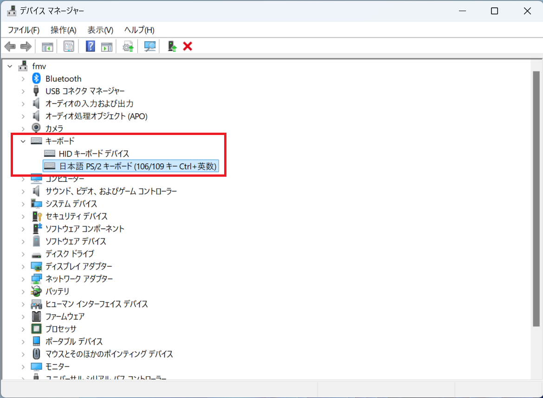
Task: Select HID キーボード デバイス item
Action: [94, 154]
